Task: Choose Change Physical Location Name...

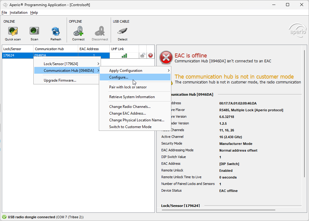Action: (x=135, y=120)
